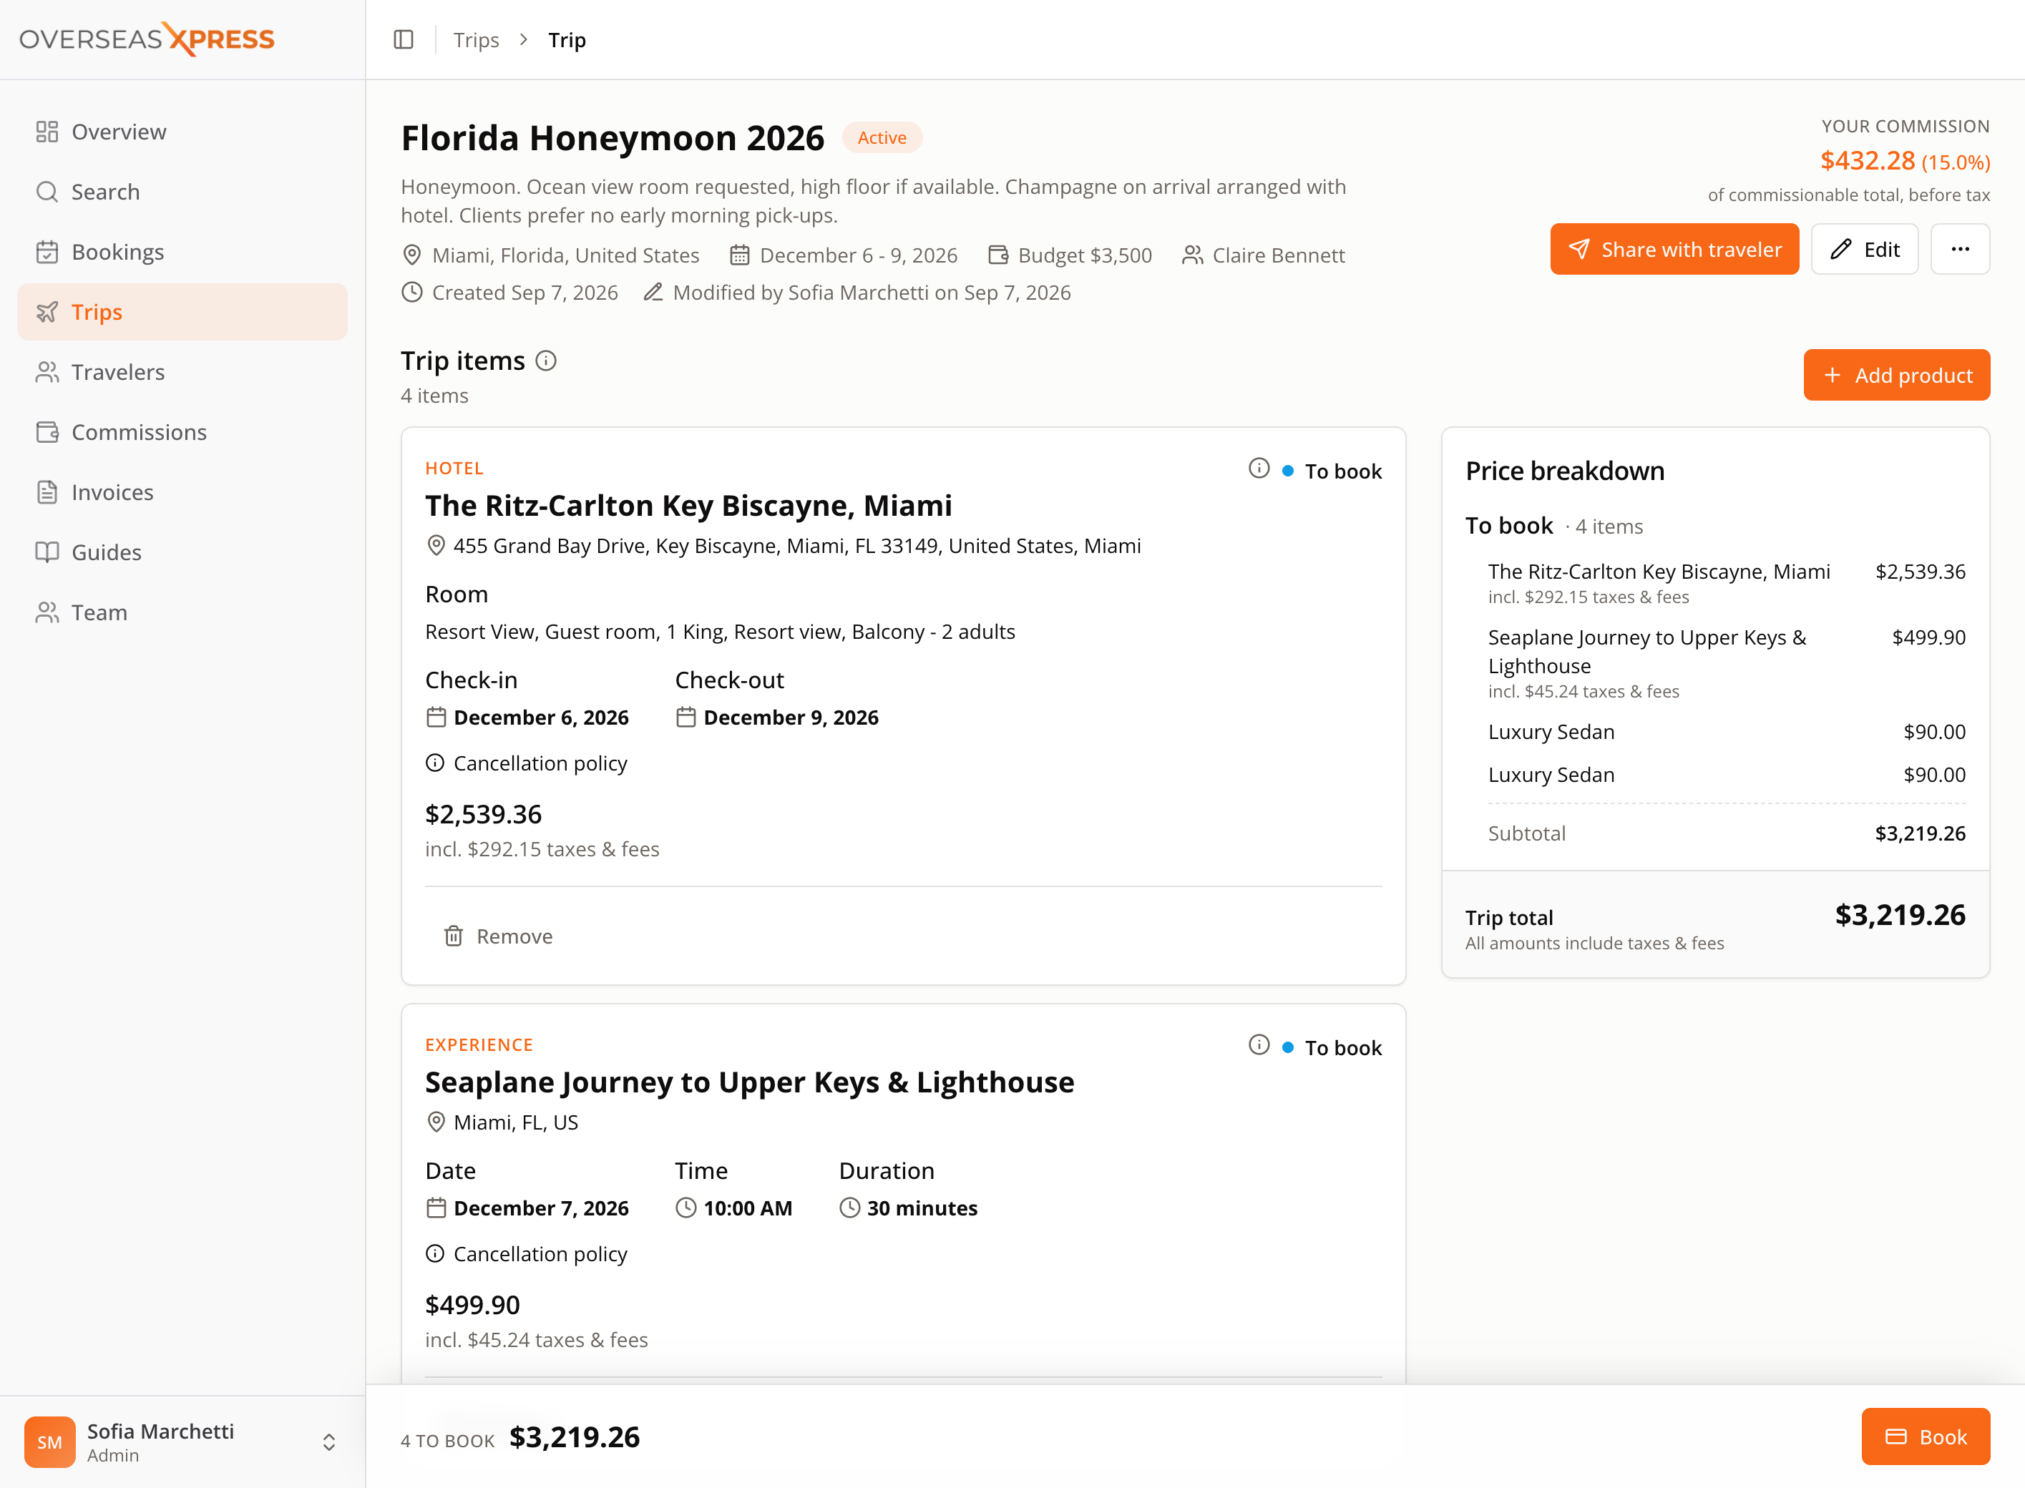2025x1488 pixels.
Task: Click the trash icon beside Remove
Action: click(x=453, y=936)
